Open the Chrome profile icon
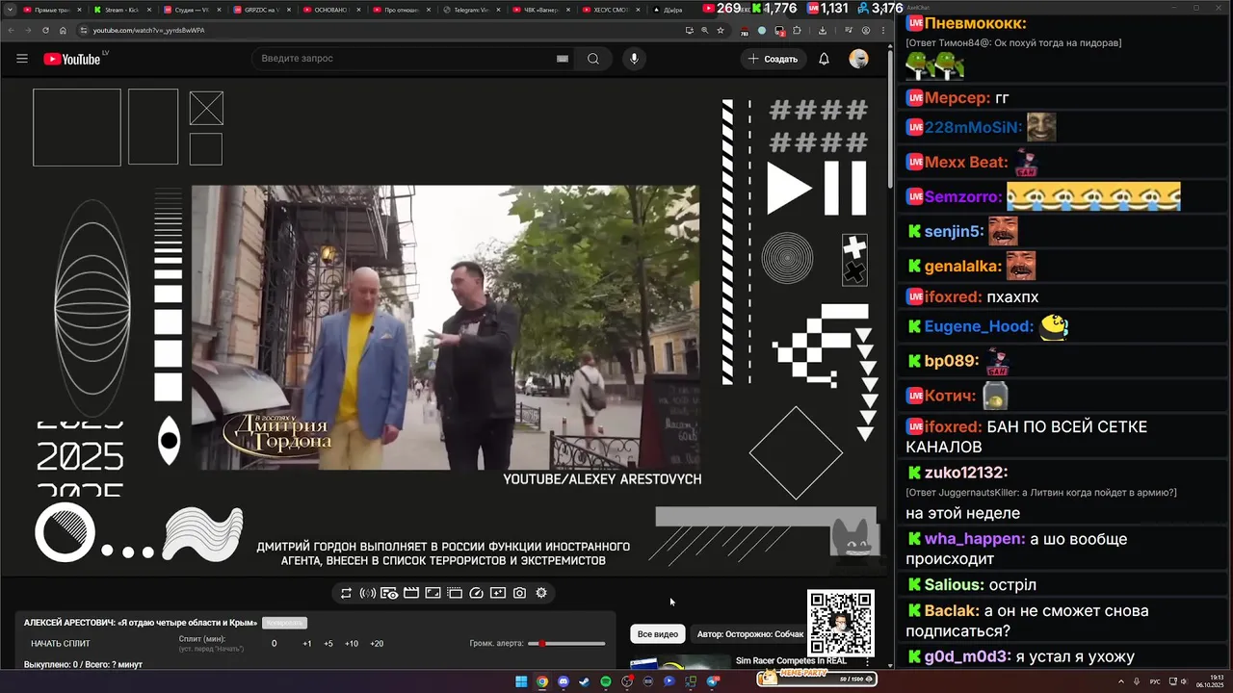 (866, 30)
